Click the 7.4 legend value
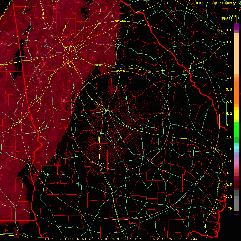The image size is (241, 241). (x=229, y=66)
